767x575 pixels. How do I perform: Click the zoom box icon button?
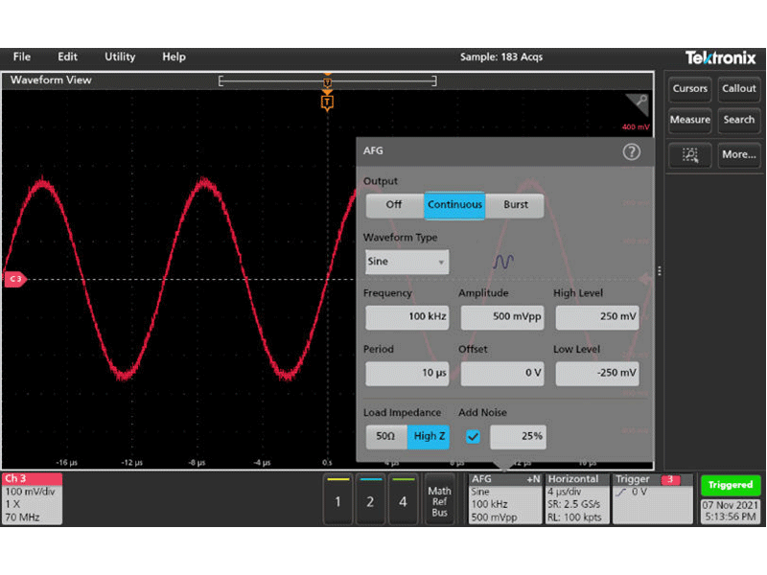(x=690, y=153)
